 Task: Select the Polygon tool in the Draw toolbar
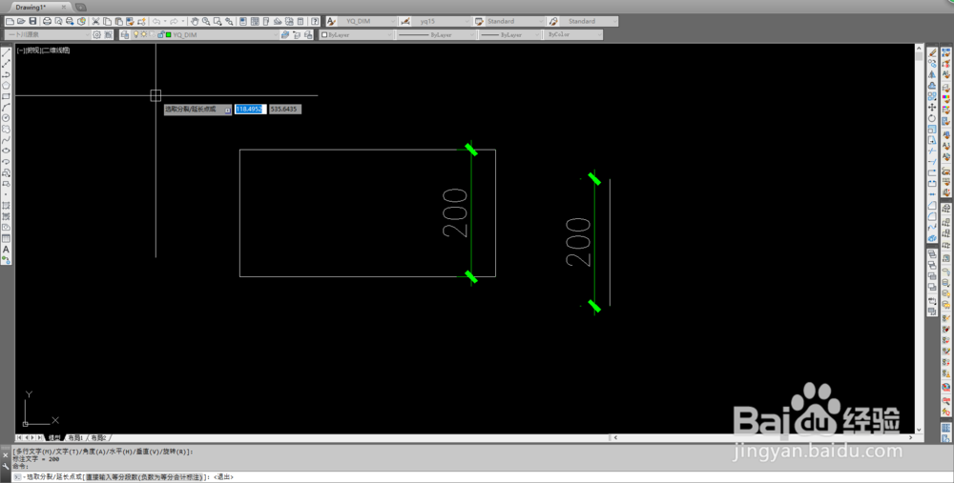(x=6, y=86)
